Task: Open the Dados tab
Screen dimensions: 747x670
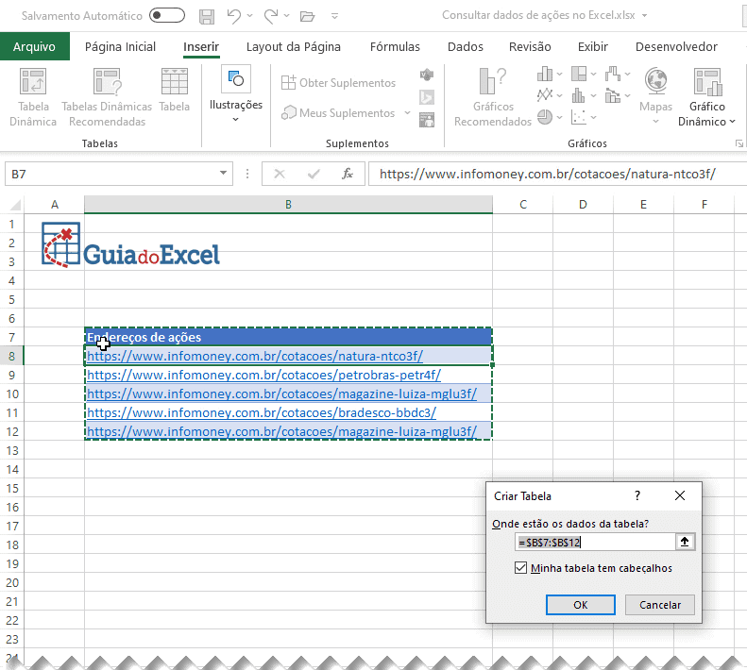Action: [466, 46]
